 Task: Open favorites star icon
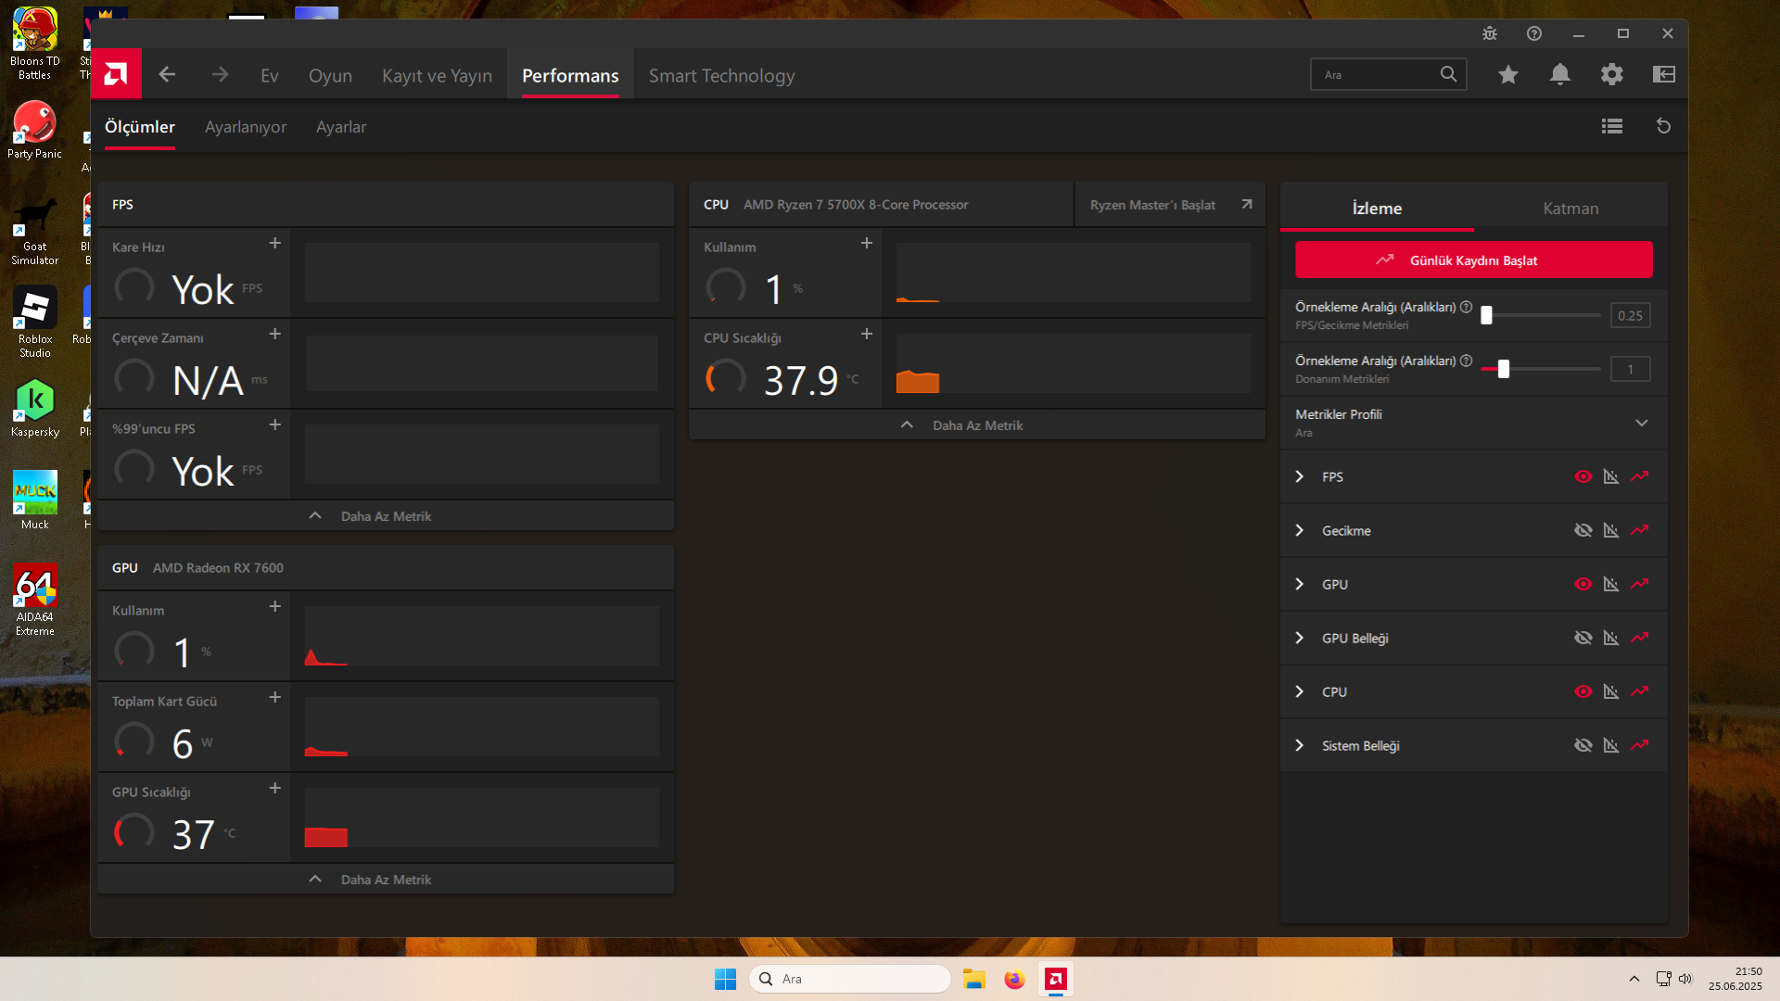[1508, 74]
